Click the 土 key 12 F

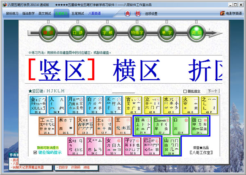[x=104, y=125]
